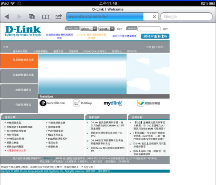
Task: Open news about DiDi&KiKi 2011 calendar
Action: 107,125
